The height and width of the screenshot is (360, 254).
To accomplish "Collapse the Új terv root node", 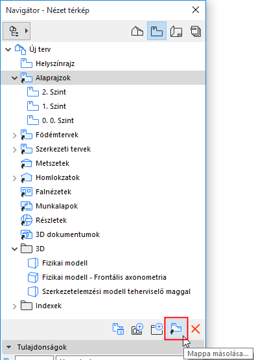I will coord(8,49).
